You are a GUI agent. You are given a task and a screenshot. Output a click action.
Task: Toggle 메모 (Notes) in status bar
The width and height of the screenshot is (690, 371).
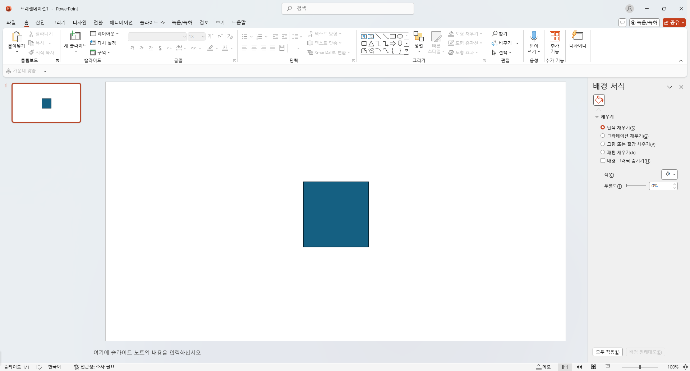click(543, 367)
